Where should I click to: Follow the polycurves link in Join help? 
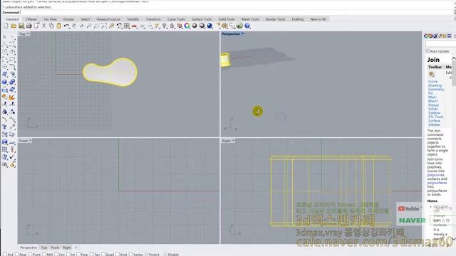[x=435, y=175]
